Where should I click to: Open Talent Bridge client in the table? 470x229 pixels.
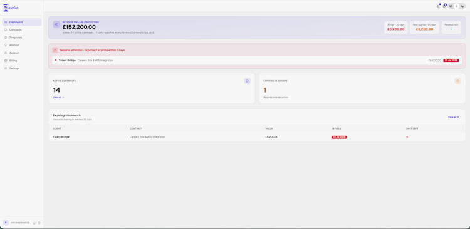click(61, 137)
